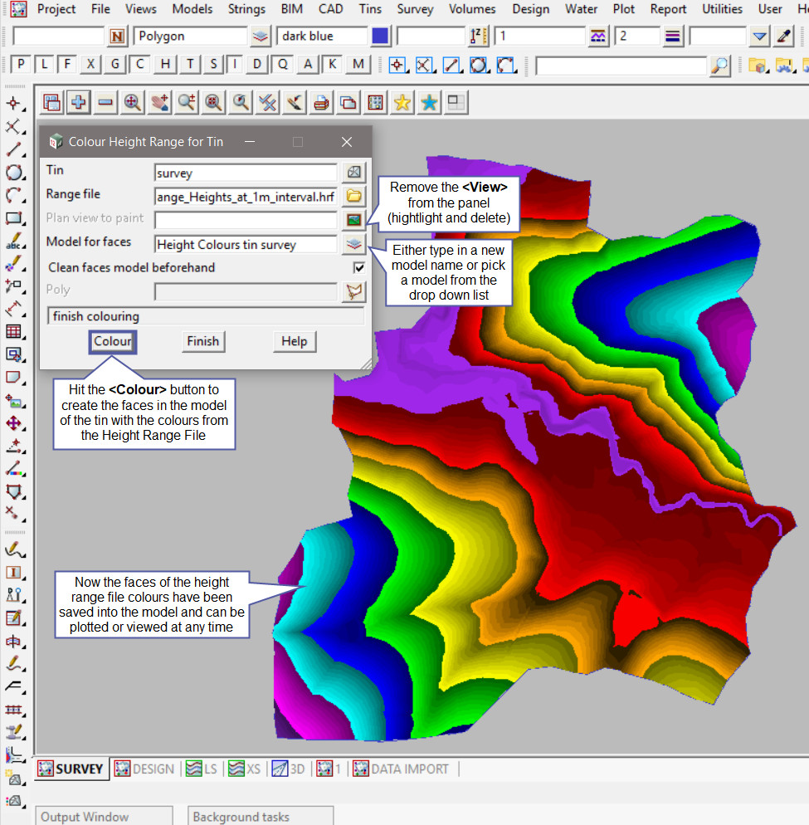Click the magnifier search icon beside search box

point(720,66)
